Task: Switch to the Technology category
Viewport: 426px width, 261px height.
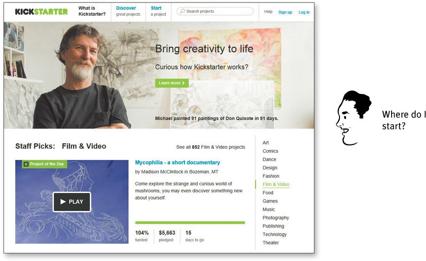Action: tap(274, 234)
